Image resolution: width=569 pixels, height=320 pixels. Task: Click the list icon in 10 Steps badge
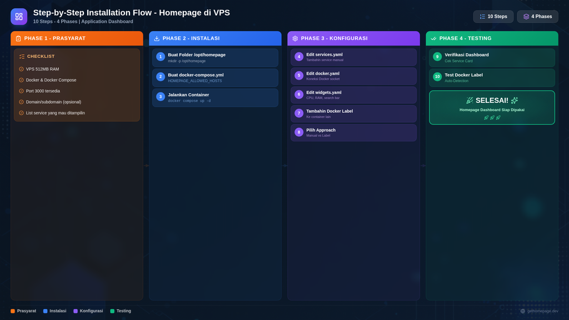click(x=482, y=17)
